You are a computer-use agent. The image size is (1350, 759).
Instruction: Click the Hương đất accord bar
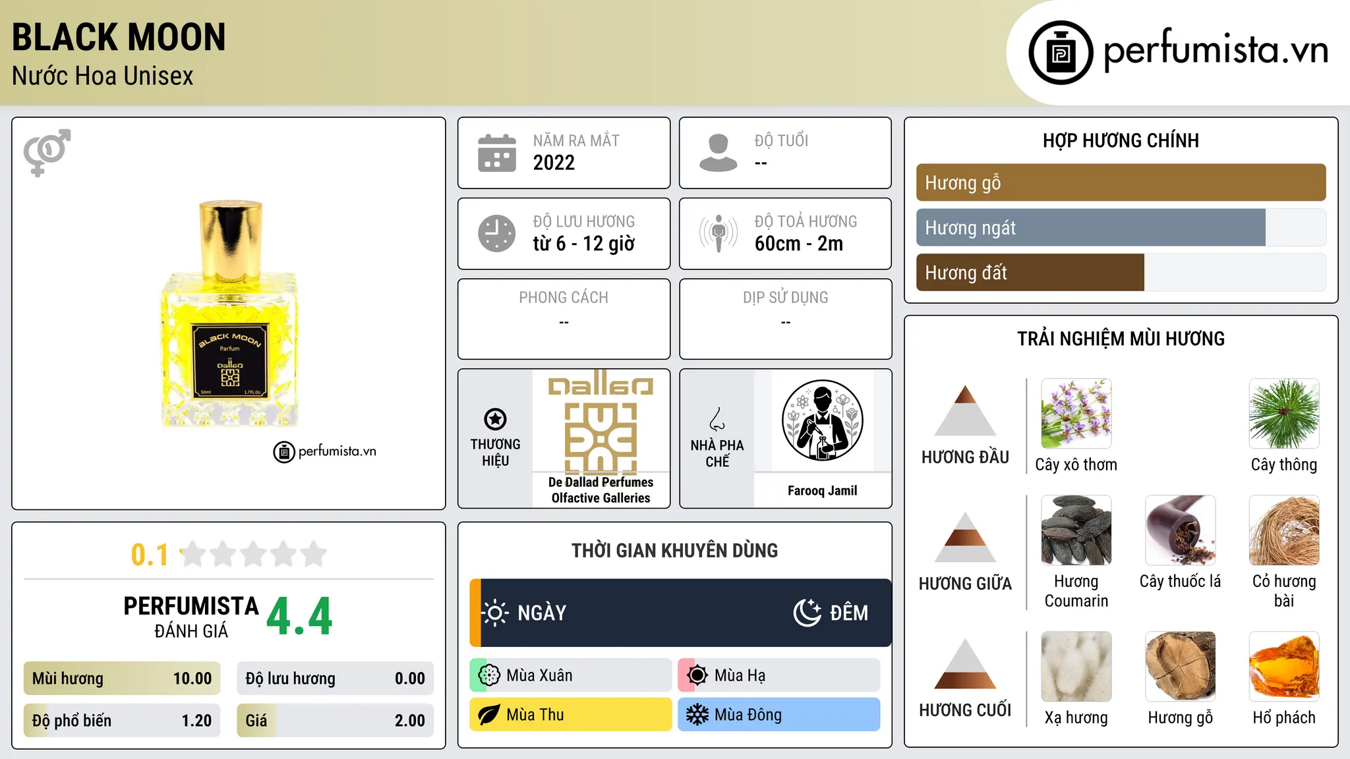[1121, 272]
